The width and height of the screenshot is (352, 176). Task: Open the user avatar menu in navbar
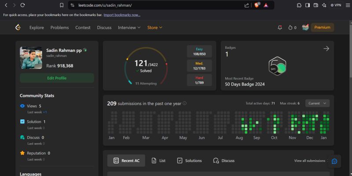(305, 27)
